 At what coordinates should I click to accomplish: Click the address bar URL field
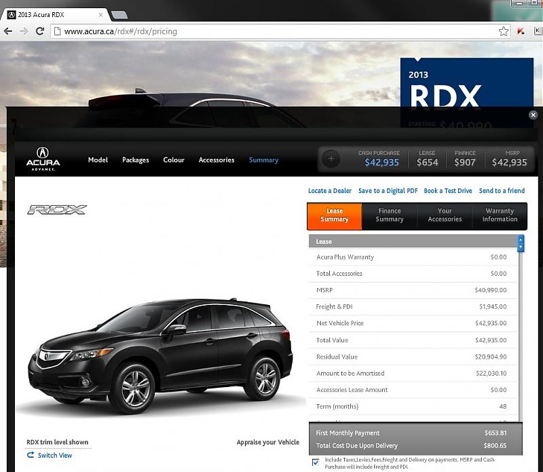tap(280, 31)
